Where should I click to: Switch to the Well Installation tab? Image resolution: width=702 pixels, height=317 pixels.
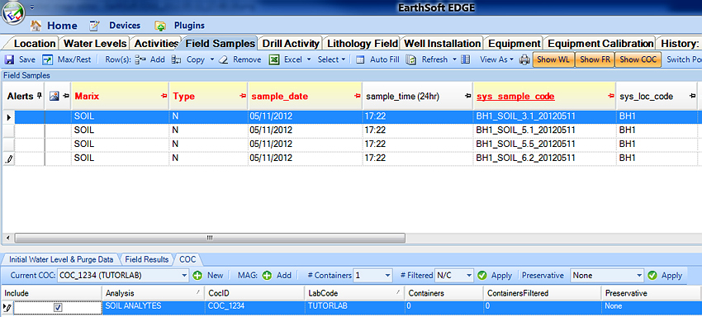point(442,44)
